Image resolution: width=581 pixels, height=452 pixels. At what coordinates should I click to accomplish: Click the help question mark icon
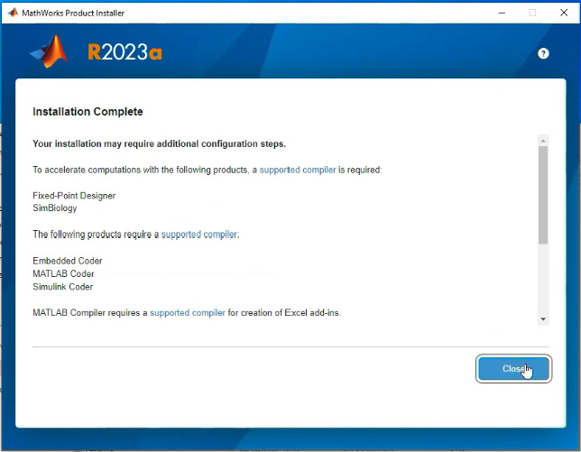tap(543, 54)
